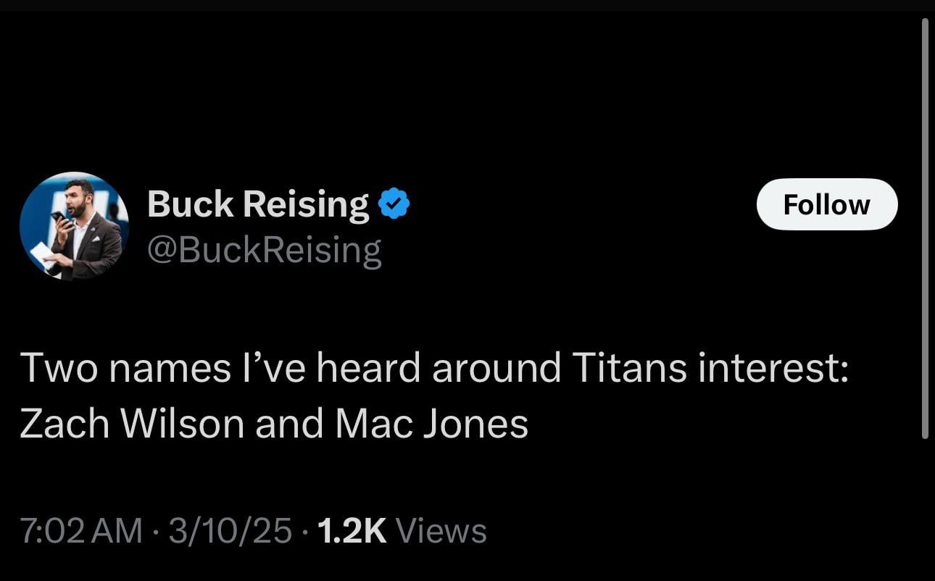
Task: Click the 3/10/25 date text
Action: click(x=232, y=530)
